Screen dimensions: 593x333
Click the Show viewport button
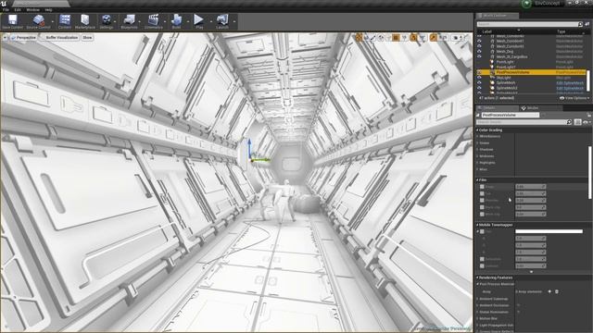87,38
